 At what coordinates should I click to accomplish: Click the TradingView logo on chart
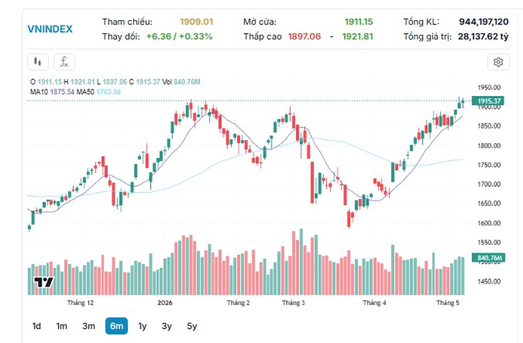[44, 282]
